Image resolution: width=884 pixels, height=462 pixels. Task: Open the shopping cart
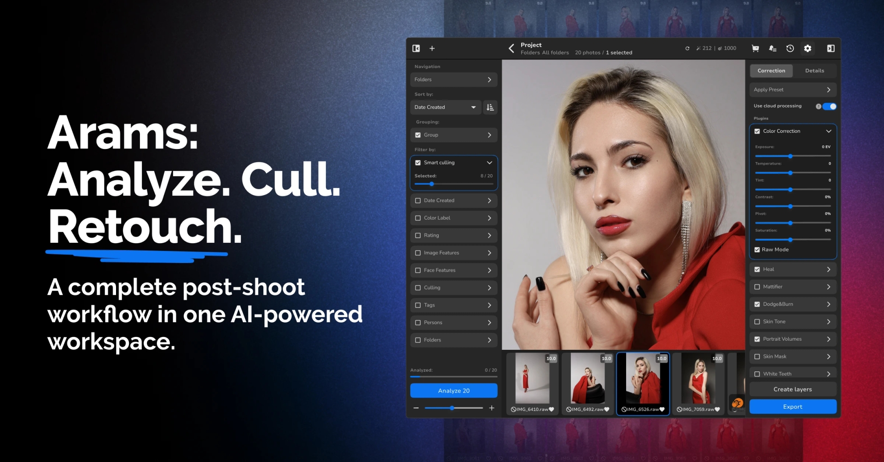pos(755,48)
